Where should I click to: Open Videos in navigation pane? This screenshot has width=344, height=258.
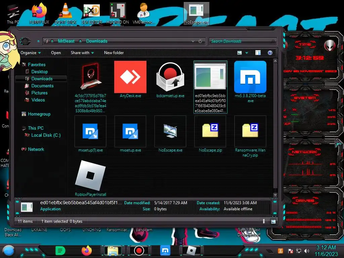click(x=38, y=100)
